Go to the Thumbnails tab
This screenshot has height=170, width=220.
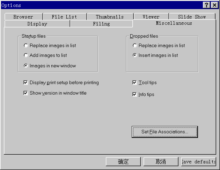point(110,17)
